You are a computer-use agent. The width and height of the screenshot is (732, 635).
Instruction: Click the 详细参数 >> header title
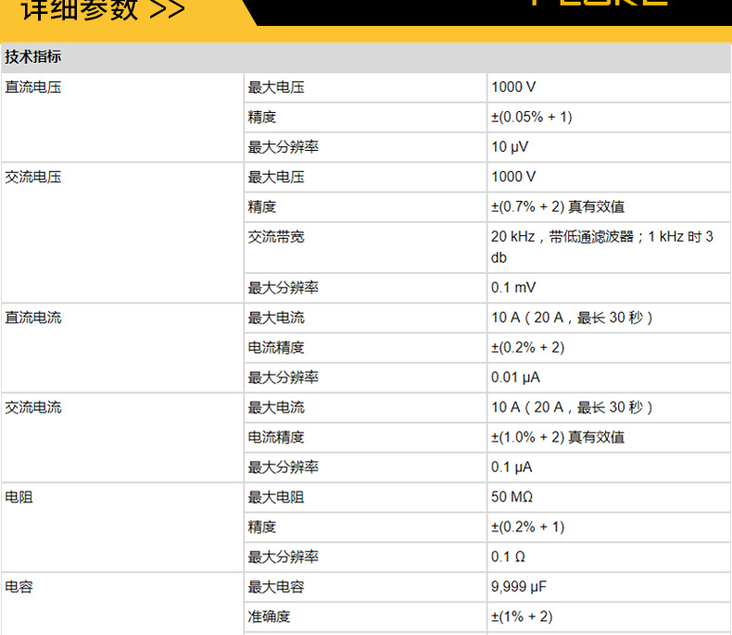[103, 9]
